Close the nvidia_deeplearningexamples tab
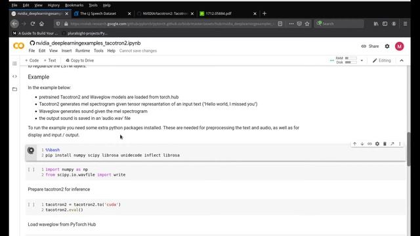Viewport: 420px width, 236px height. coord(67,13)
